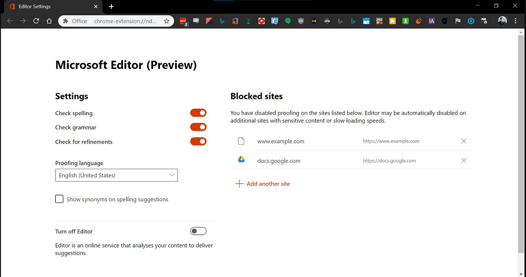Check Show synonyms on spelling suggestions
Viewport: 526px width, 277px height.
pyautogui.click(x=59, y=199)
